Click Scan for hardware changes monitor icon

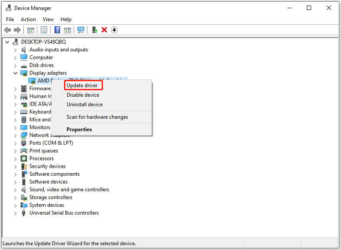tap(81, 30)
